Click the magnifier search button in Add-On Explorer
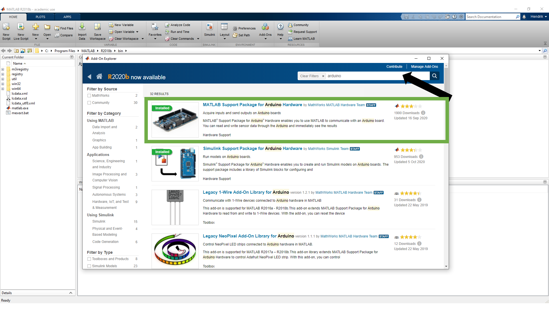Viewport: 549px width, 309px height. pyautogui.click(x=434, y=76)
